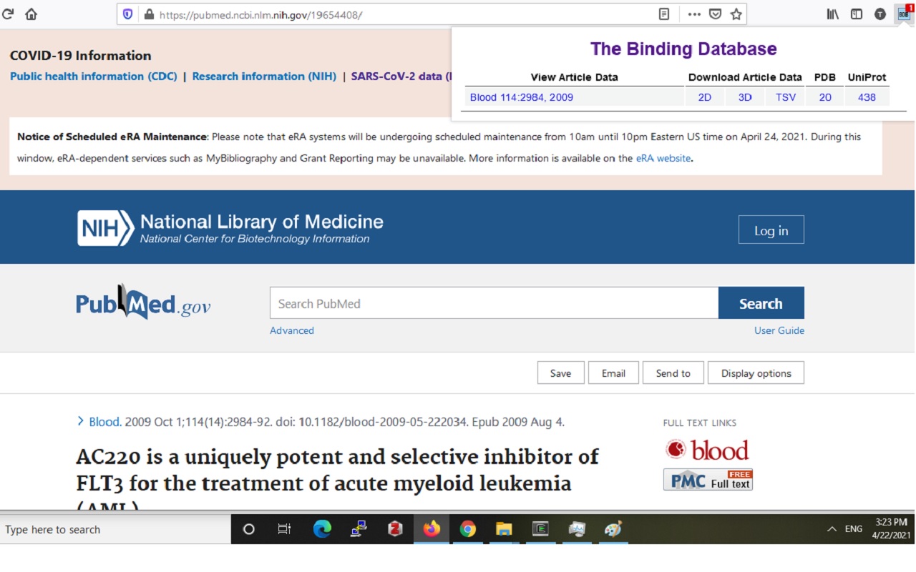The width and height of the screenshot is (916, 572).
Task: Open Research information (NIH) link
Action: coord(264,77)
